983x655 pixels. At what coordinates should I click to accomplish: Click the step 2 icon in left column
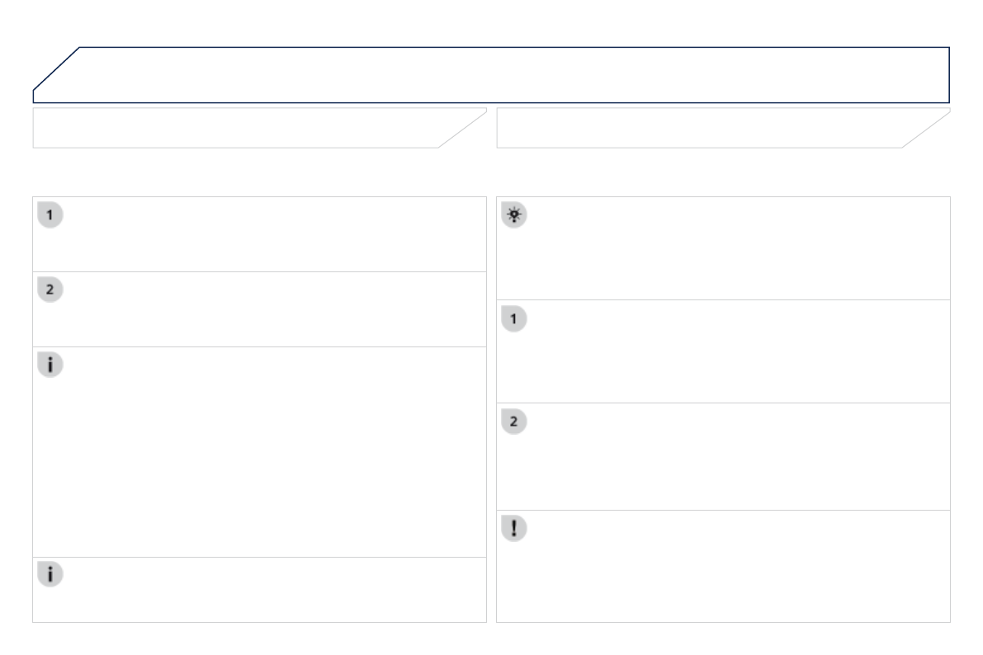coord(51,291)
